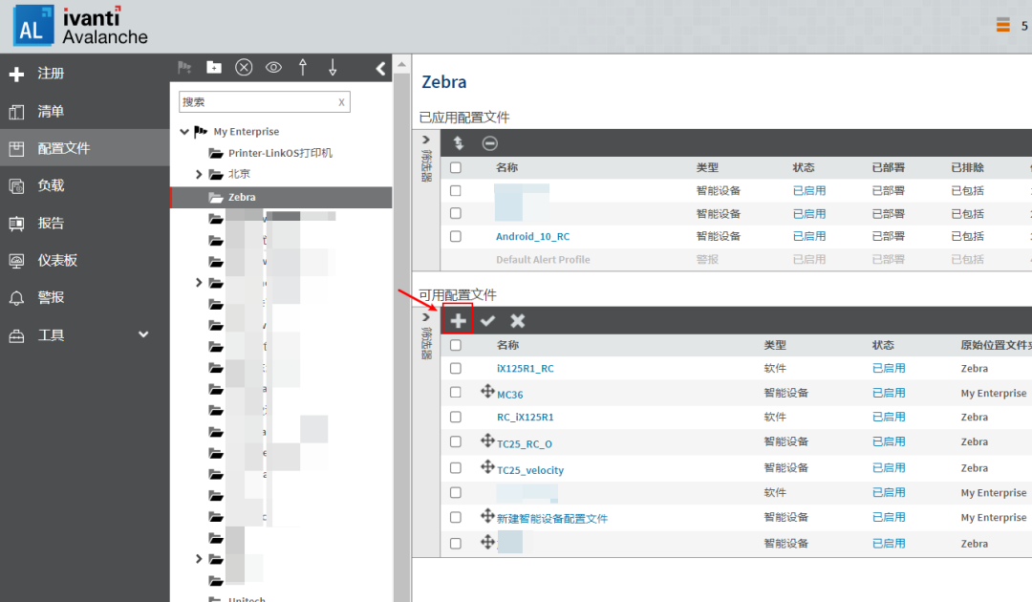Collapse the My Enterprise tree node
This screenshot has height=602, width=1032.
(x=184, y=132)
